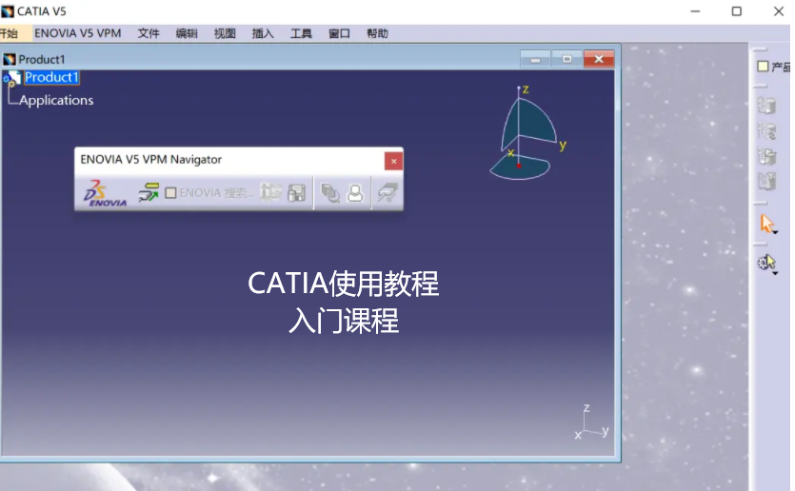Click the fourth greyed product structure tool with filter
Image resolution: width=795 pixels, height=491 pixels.
click(x=766, y=181)
